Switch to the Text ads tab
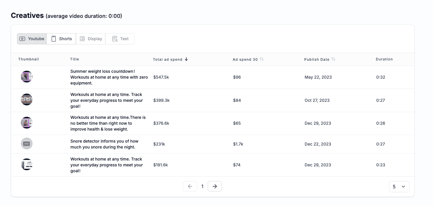Image resolution: width=433 pixels, height=206 pixels. [120, 39]
